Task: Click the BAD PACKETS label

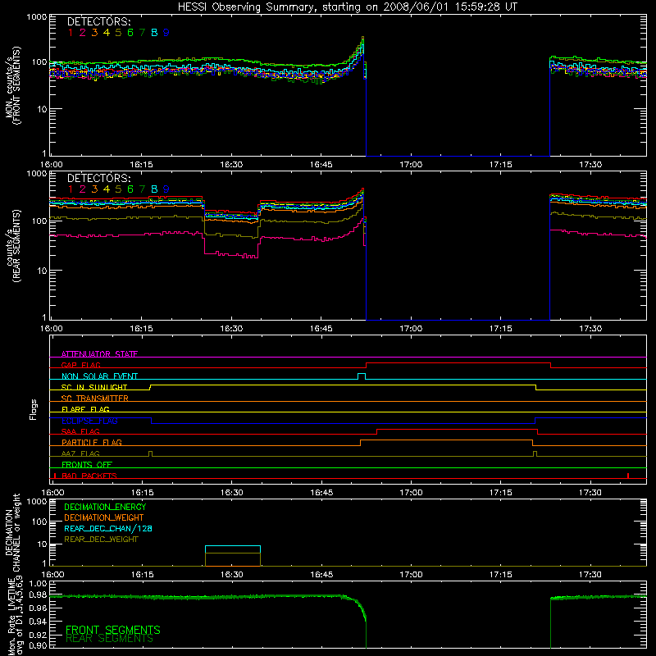Action: [89, 476]
